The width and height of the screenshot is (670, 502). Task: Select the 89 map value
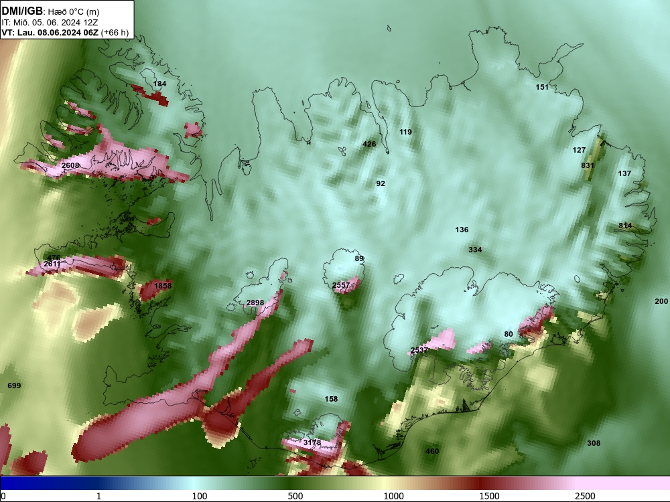pos(359,258)
